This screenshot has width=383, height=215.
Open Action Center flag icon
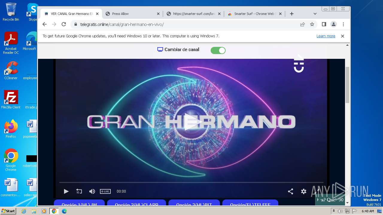354,211
